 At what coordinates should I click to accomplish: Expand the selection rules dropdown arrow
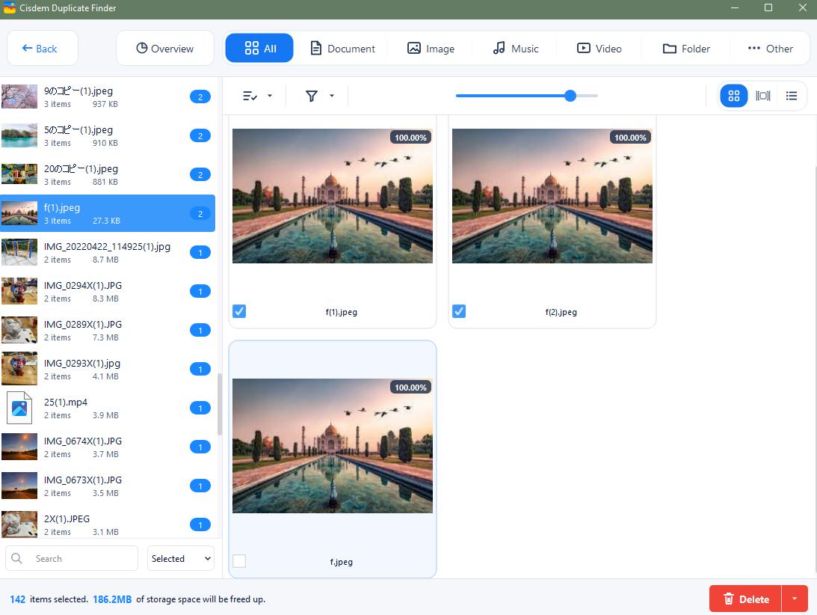point(270,96)
